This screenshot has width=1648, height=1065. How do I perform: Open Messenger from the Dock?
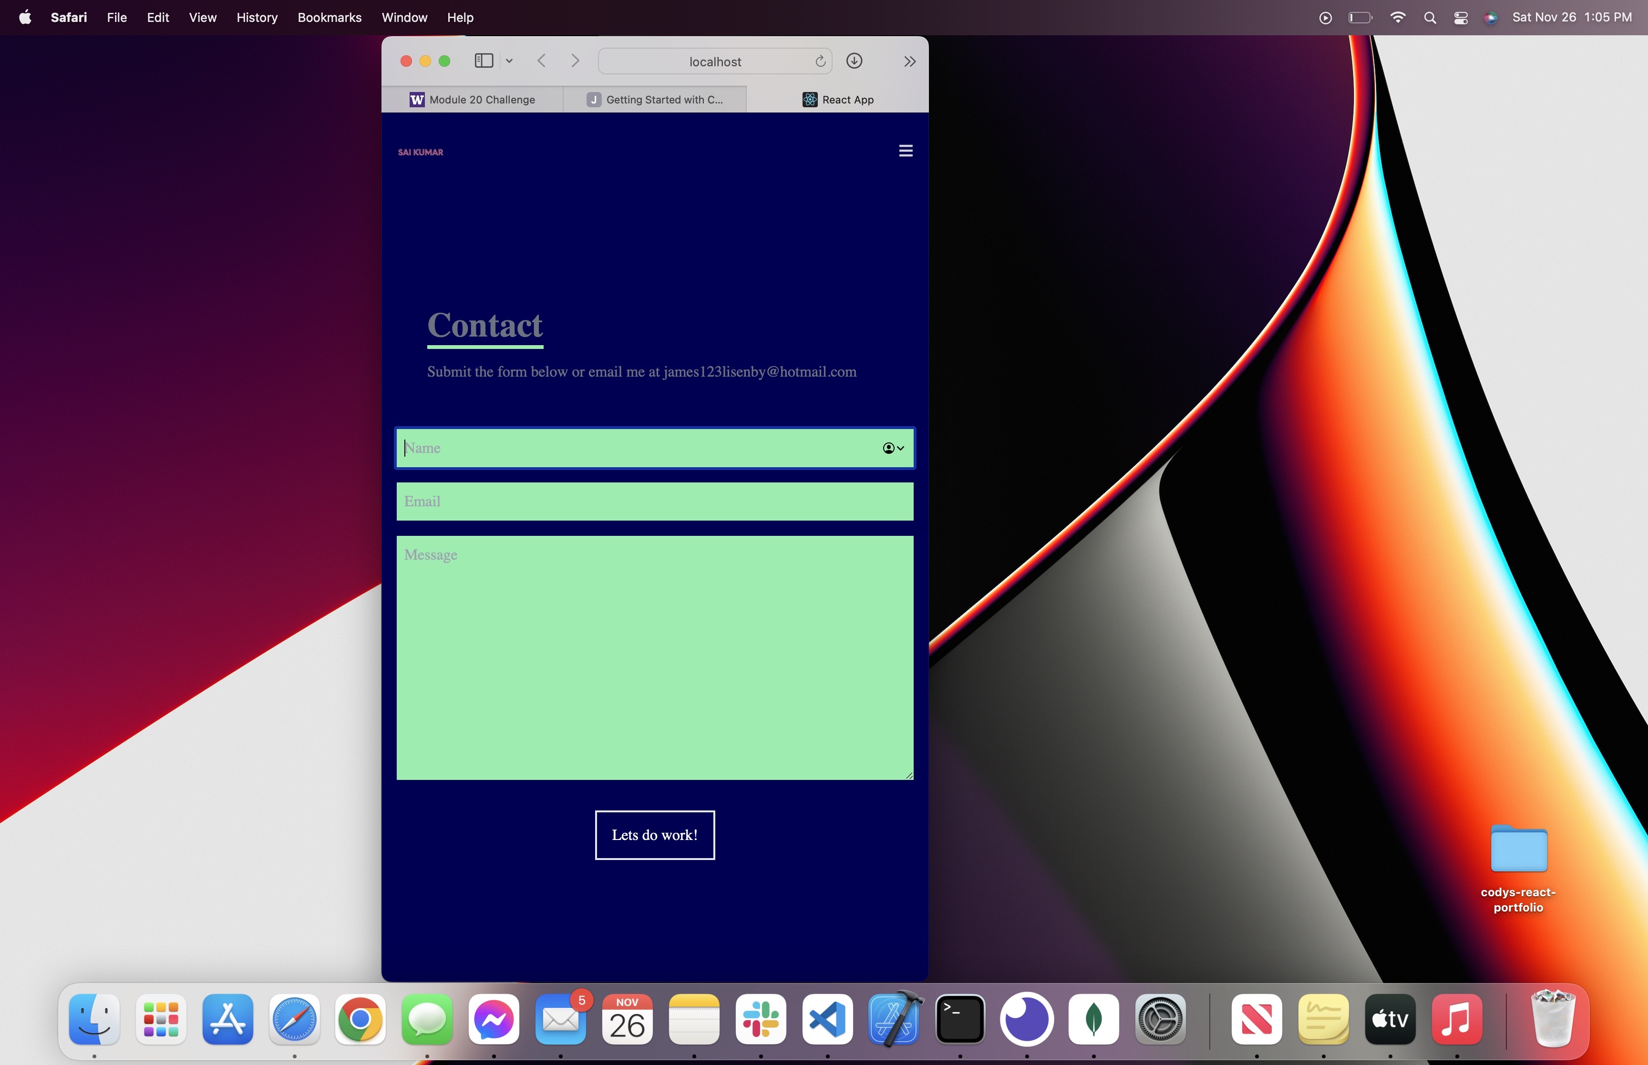coord(494,1019)
